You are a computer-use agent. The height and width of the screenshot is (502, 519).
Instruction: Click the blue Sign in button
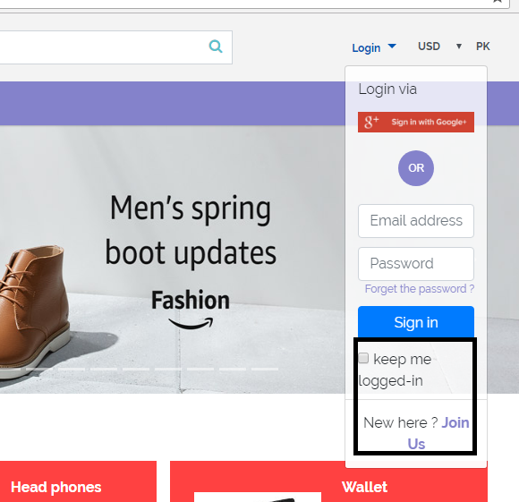(x=416, y=322)
